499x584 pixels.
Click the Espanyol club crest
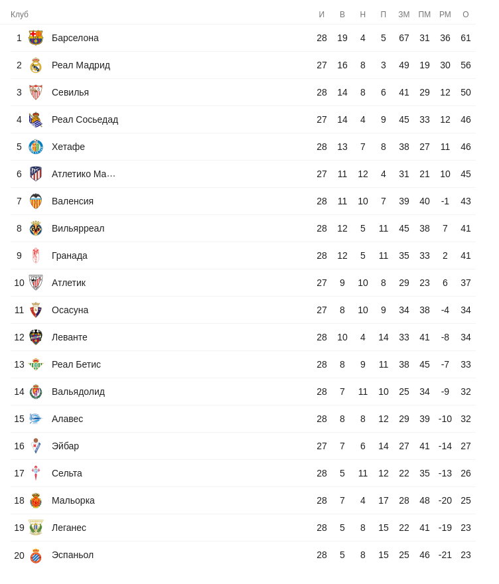coord(36,555)
